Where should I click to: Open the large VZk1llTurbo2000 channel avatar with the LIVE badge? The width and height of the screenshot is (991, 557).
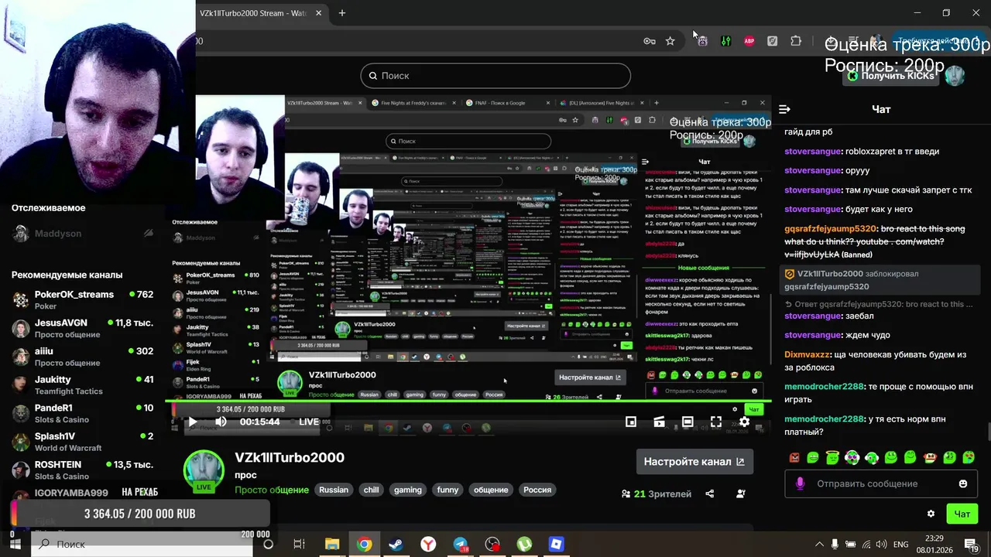[204, 470]
